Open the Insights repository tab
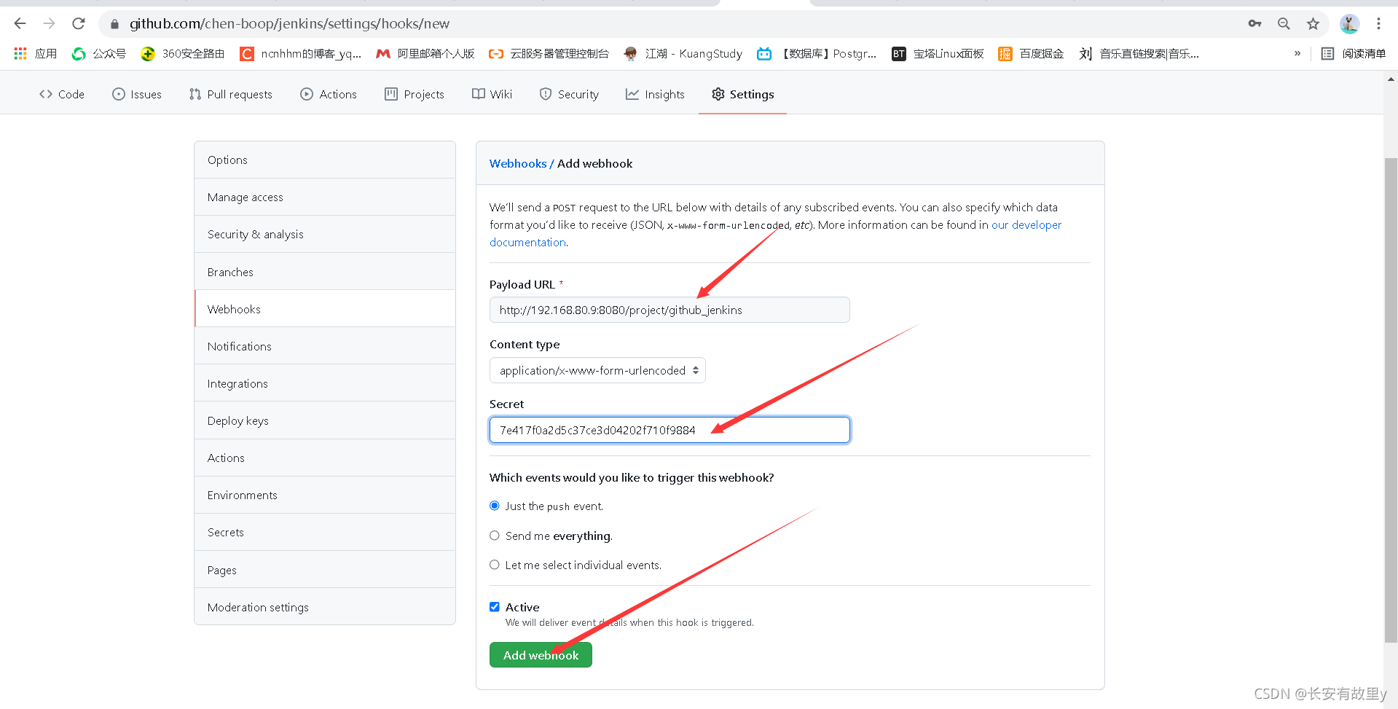Image resolution: width=1398 pixels, height=709 pixels. 655,94
